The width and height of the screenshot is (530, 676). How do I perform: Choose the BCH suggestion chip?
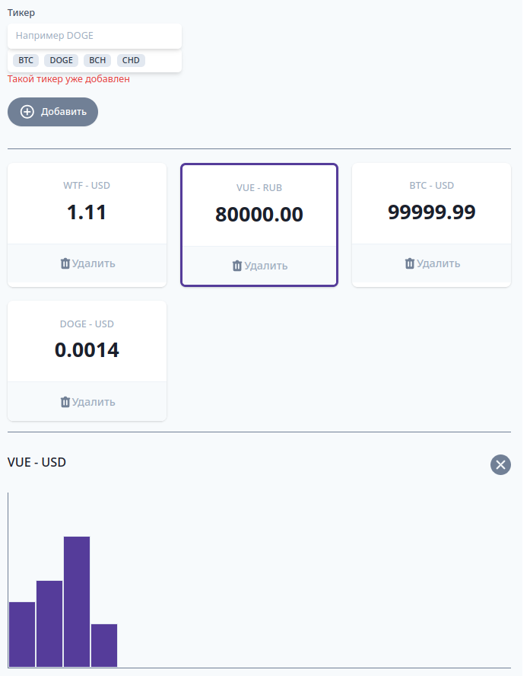coord(97,60)
